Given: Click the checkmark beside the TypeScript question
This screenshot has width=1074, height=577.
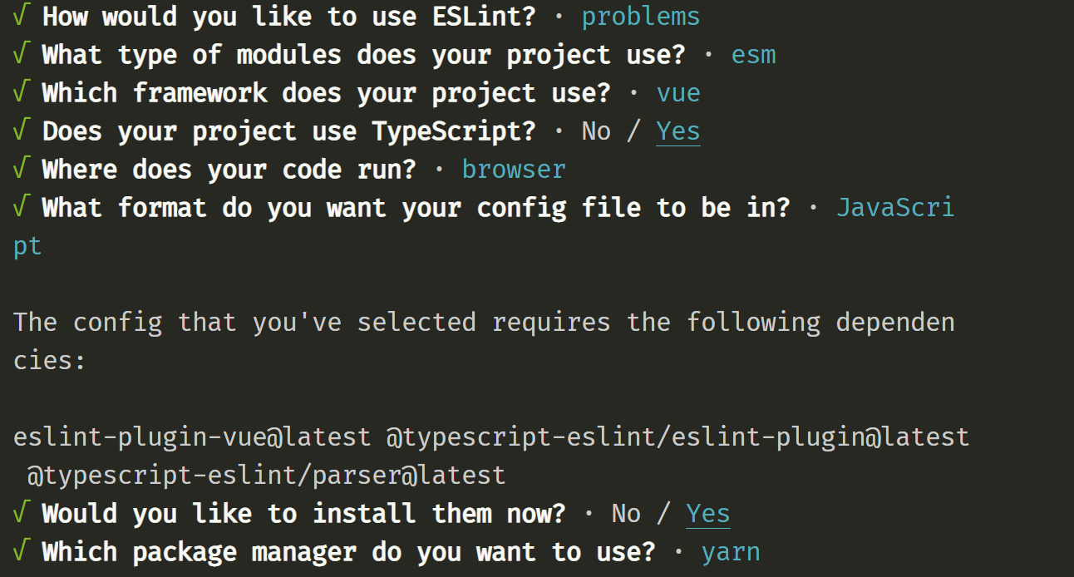Looking at the screenshot, I should click(21, 131).
